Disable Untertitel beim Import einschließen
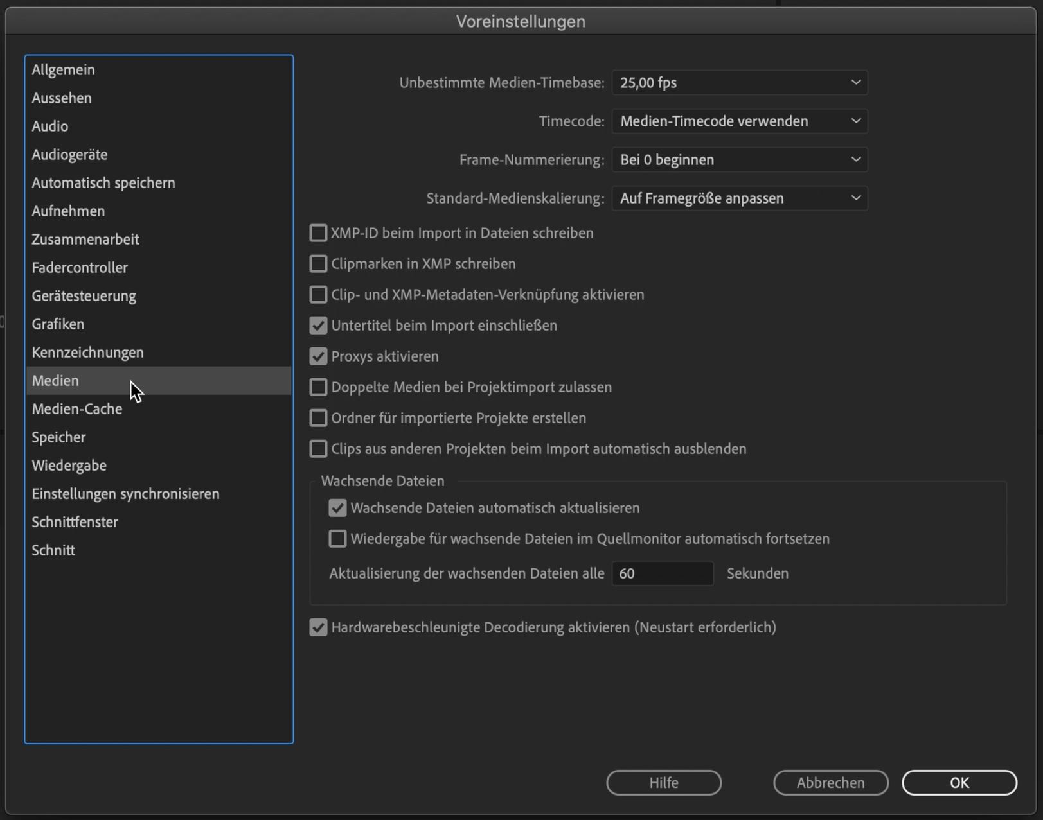 point(318,326)
